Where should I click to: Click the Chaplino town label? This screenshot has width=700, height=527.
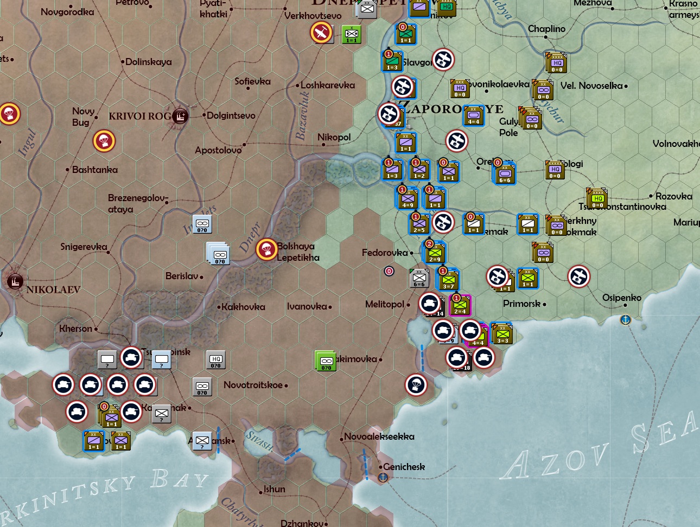pos(546,29)
